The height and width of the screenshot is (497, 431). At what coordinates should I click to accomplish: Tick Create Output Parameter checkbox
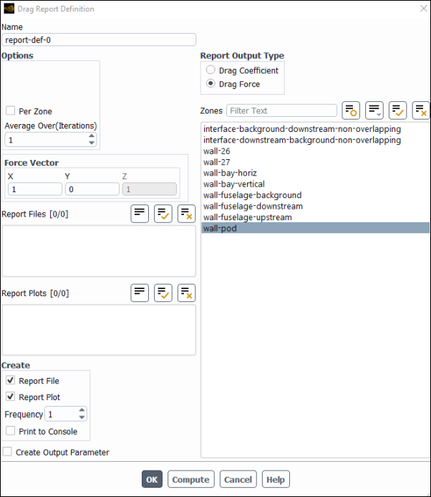tap(7, 452)
